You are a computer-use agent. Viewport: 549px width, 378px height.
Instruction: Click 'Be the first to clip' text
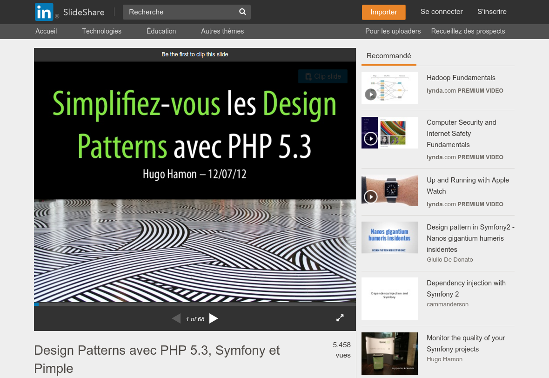coord(194,54)
